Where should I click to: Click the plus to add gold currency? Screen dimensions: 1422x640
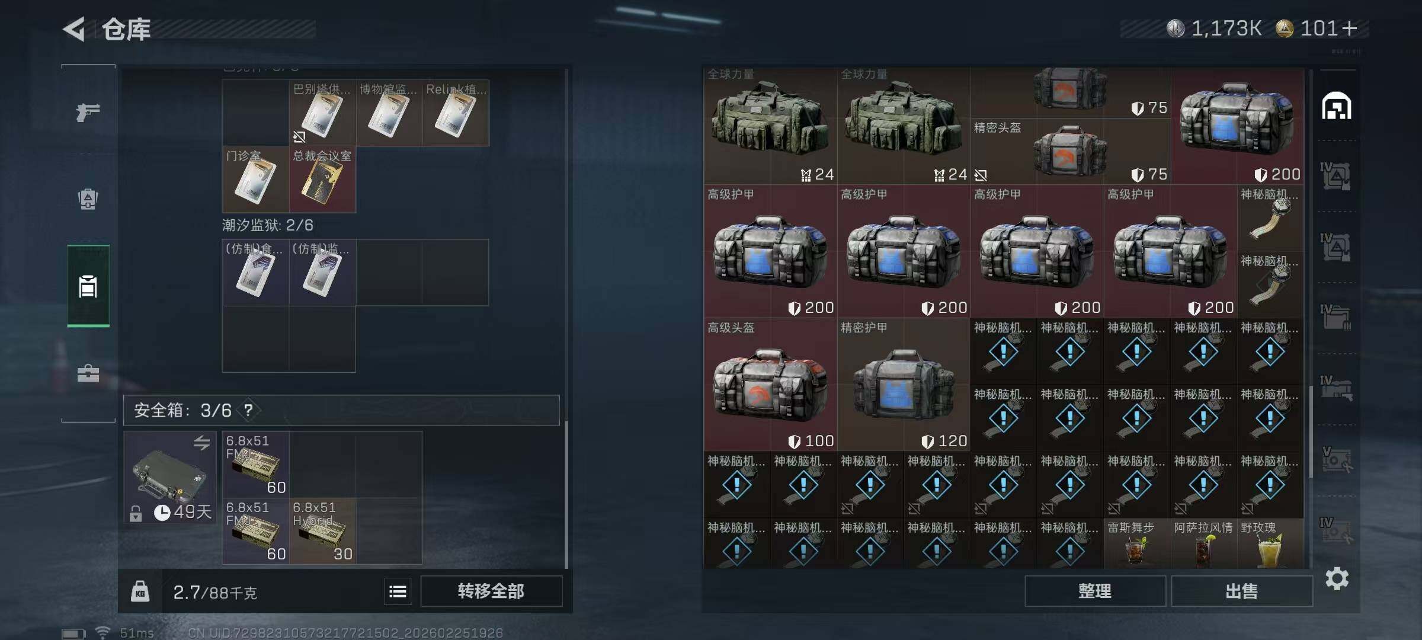[1350, 28]
